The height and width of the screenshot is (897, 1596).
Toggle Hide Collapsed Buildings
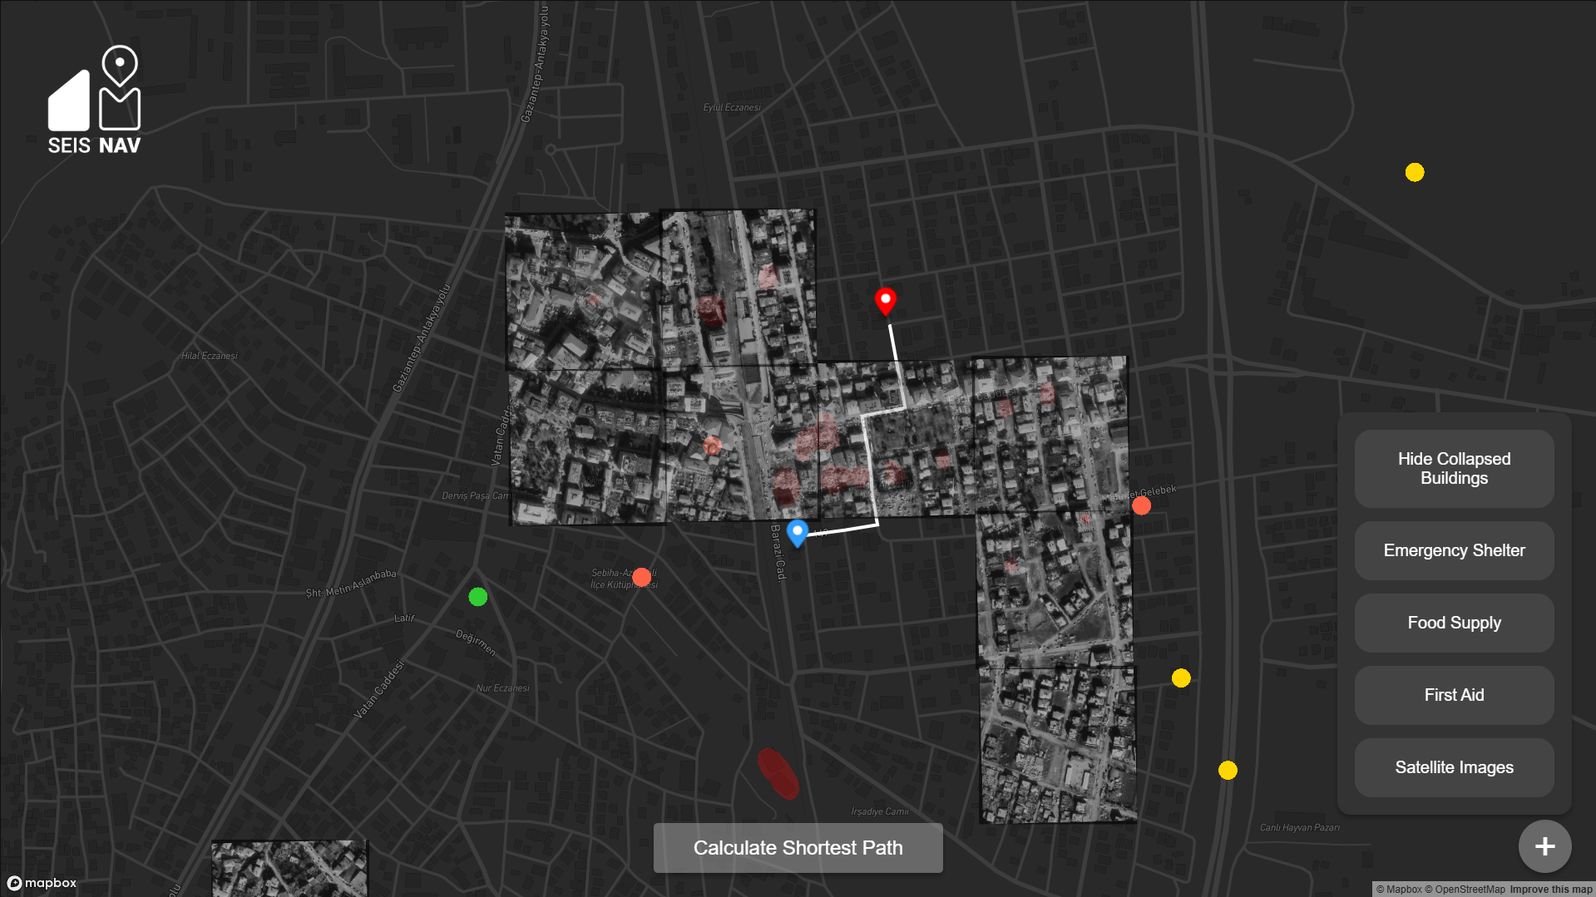pyautogui.click(x=1453, y=469)
